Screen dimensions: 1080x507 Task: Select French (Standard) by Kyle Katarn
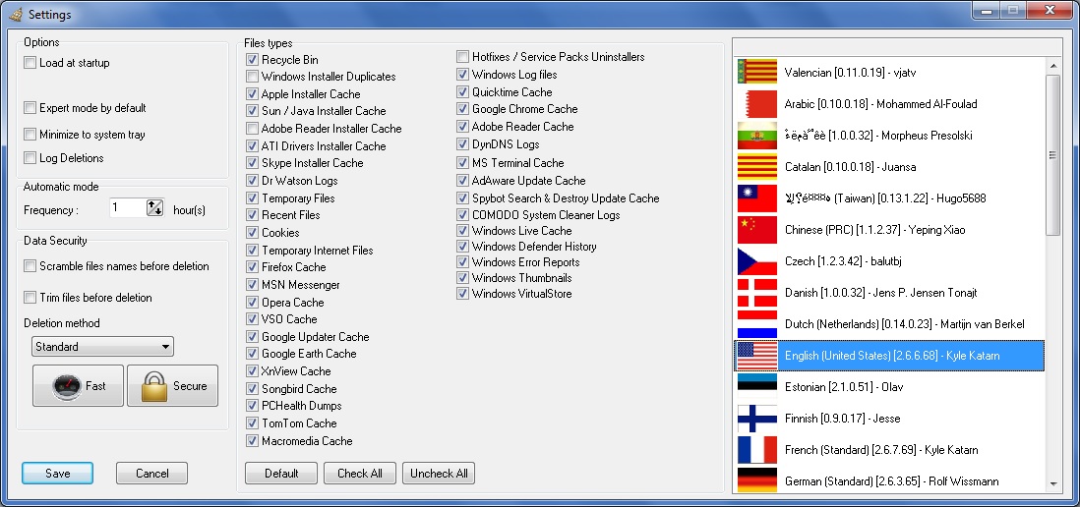889,450
